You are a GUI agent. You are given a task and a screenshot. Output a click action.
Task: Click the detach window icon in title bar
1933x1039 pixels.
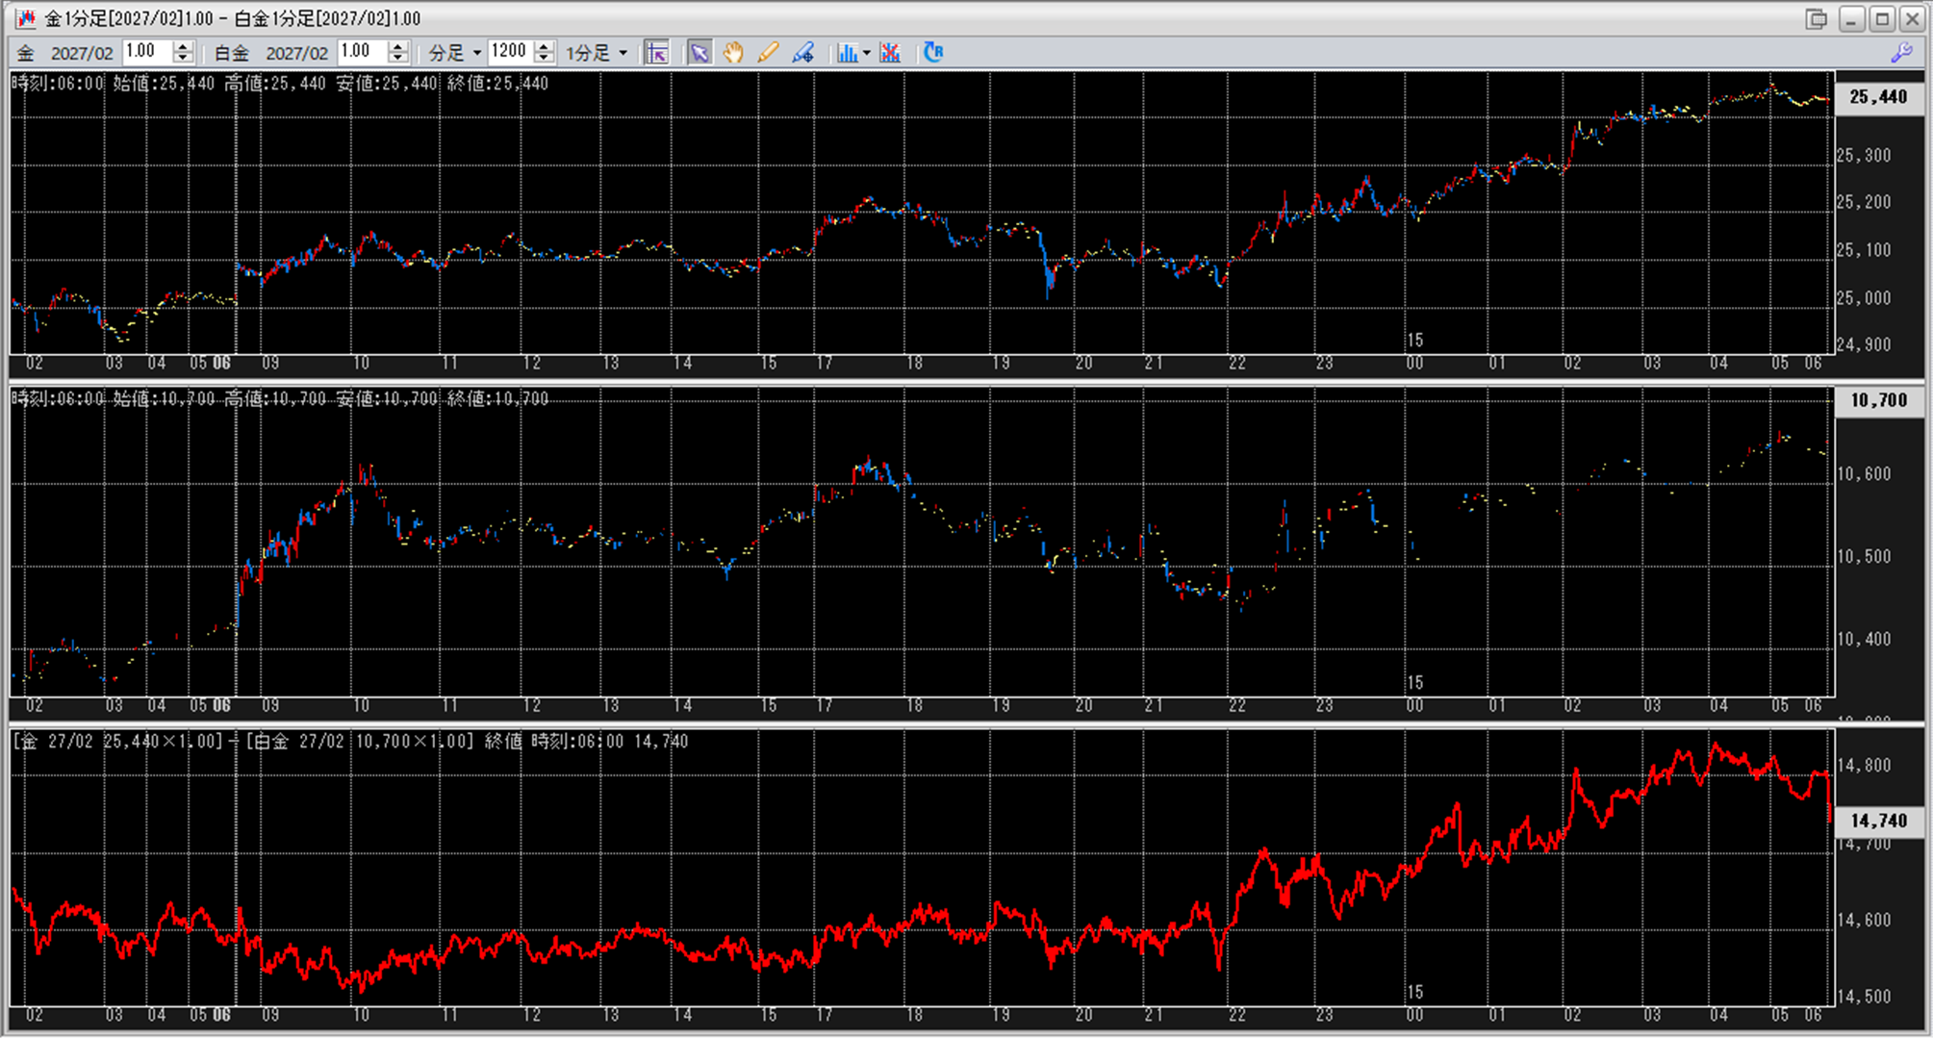coord(1816,18)
